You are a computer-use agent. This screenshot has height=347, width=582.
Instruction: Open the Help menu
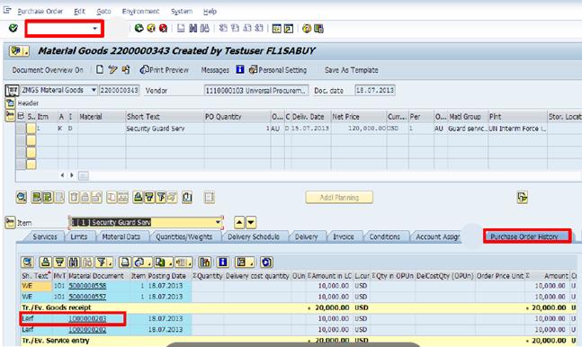click(x=210, y=12)
